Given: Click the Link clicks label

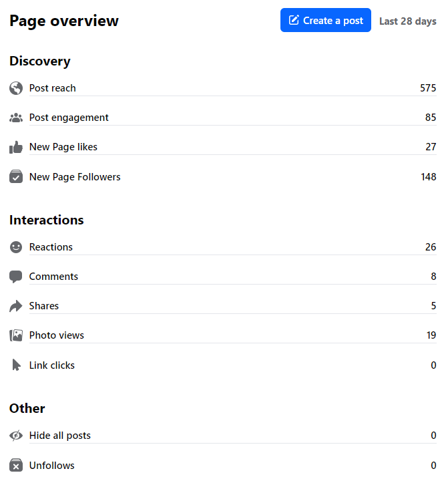Looking at the screenshot, I should [x=52, y=365].
